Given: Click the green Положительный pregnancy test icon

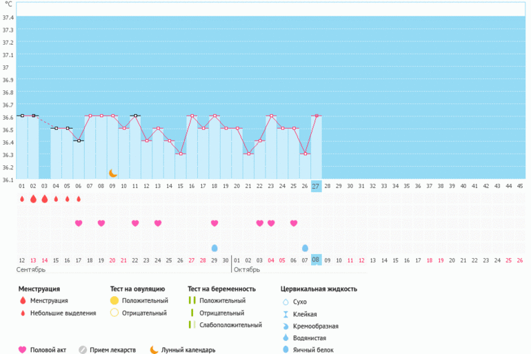Looking at the screenshot, I should (191, 301).
